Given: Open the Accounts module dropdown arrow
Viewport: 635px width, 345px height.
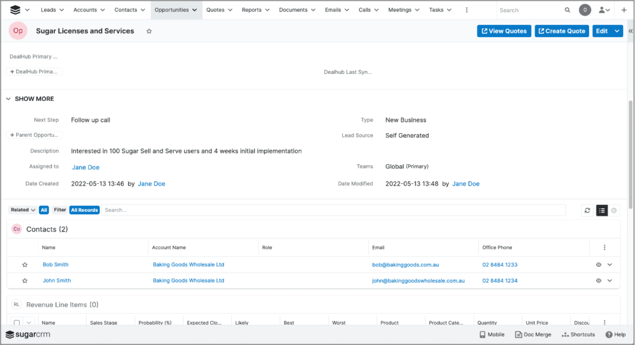Looking at the screenshot, I should pyautogui.click(x=102, y=10).
